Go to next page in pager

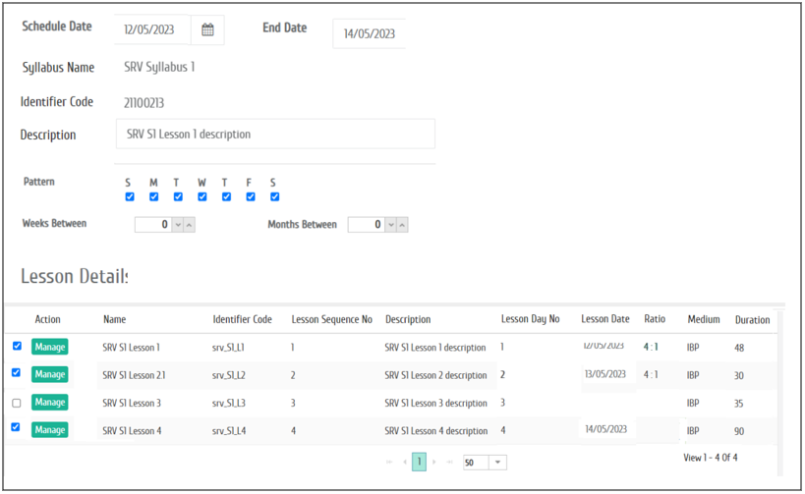point(434,462)
